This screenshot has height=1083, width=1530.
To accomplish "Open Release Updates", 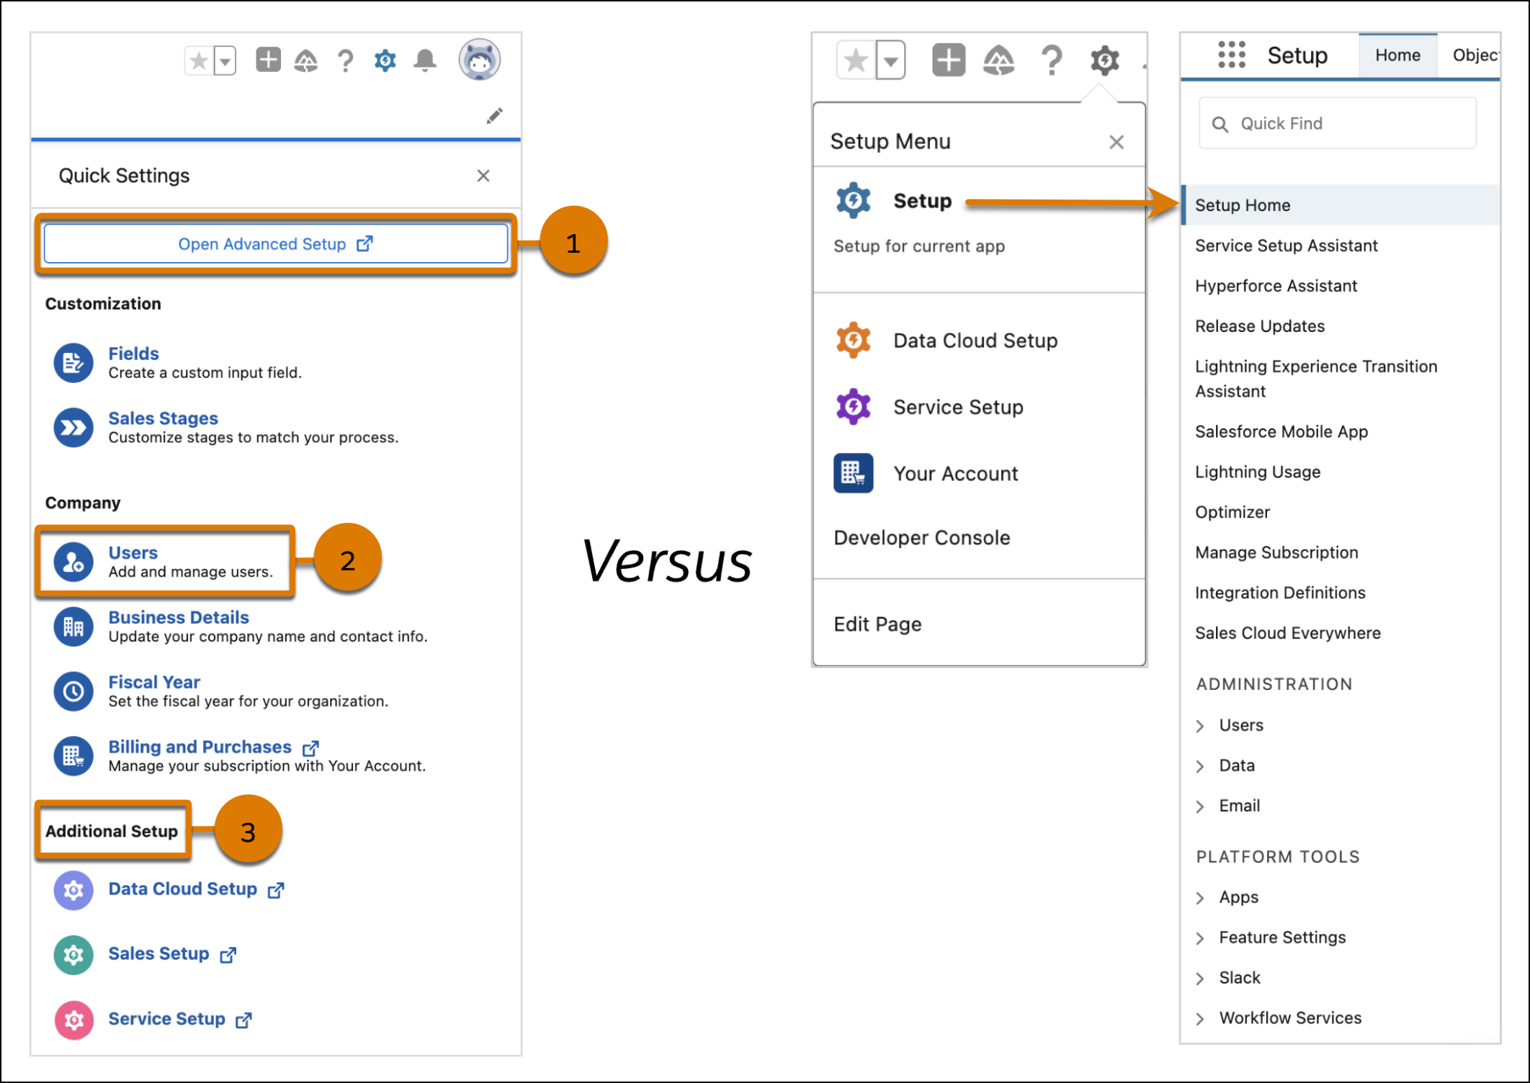I will pyautogui.click(x=1260, y=326).
